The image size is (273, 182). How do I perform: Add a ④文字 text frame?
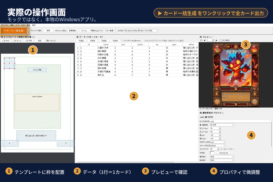coord(28,41)
